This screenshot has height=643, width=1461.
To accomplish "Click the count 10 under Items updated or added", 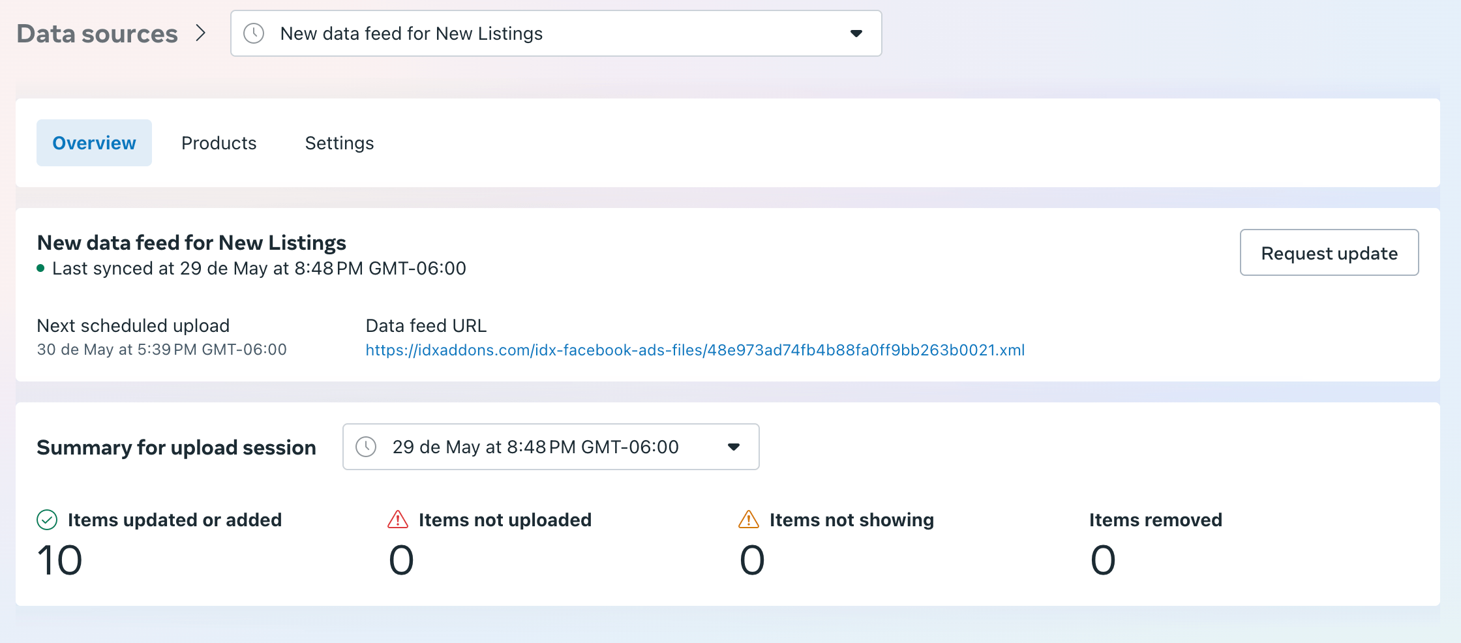I will click(60, 560).
